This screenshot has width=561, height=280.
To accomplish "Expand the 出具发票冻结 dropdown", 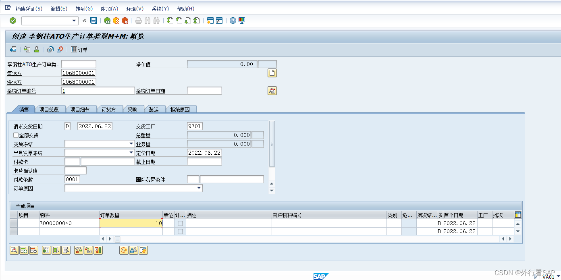I will [x=131, y=153].
